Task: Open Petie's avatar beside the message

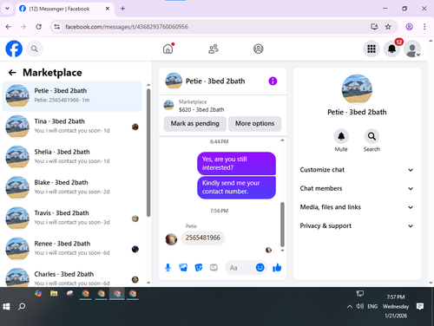Action: [x=171, y=239]
